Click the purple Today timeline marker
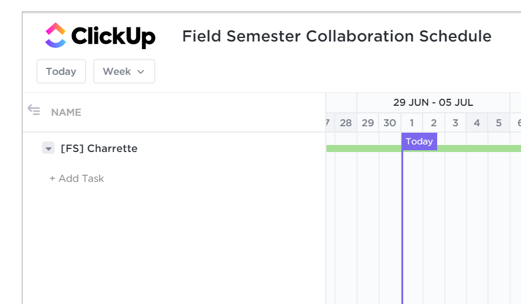 419,141
